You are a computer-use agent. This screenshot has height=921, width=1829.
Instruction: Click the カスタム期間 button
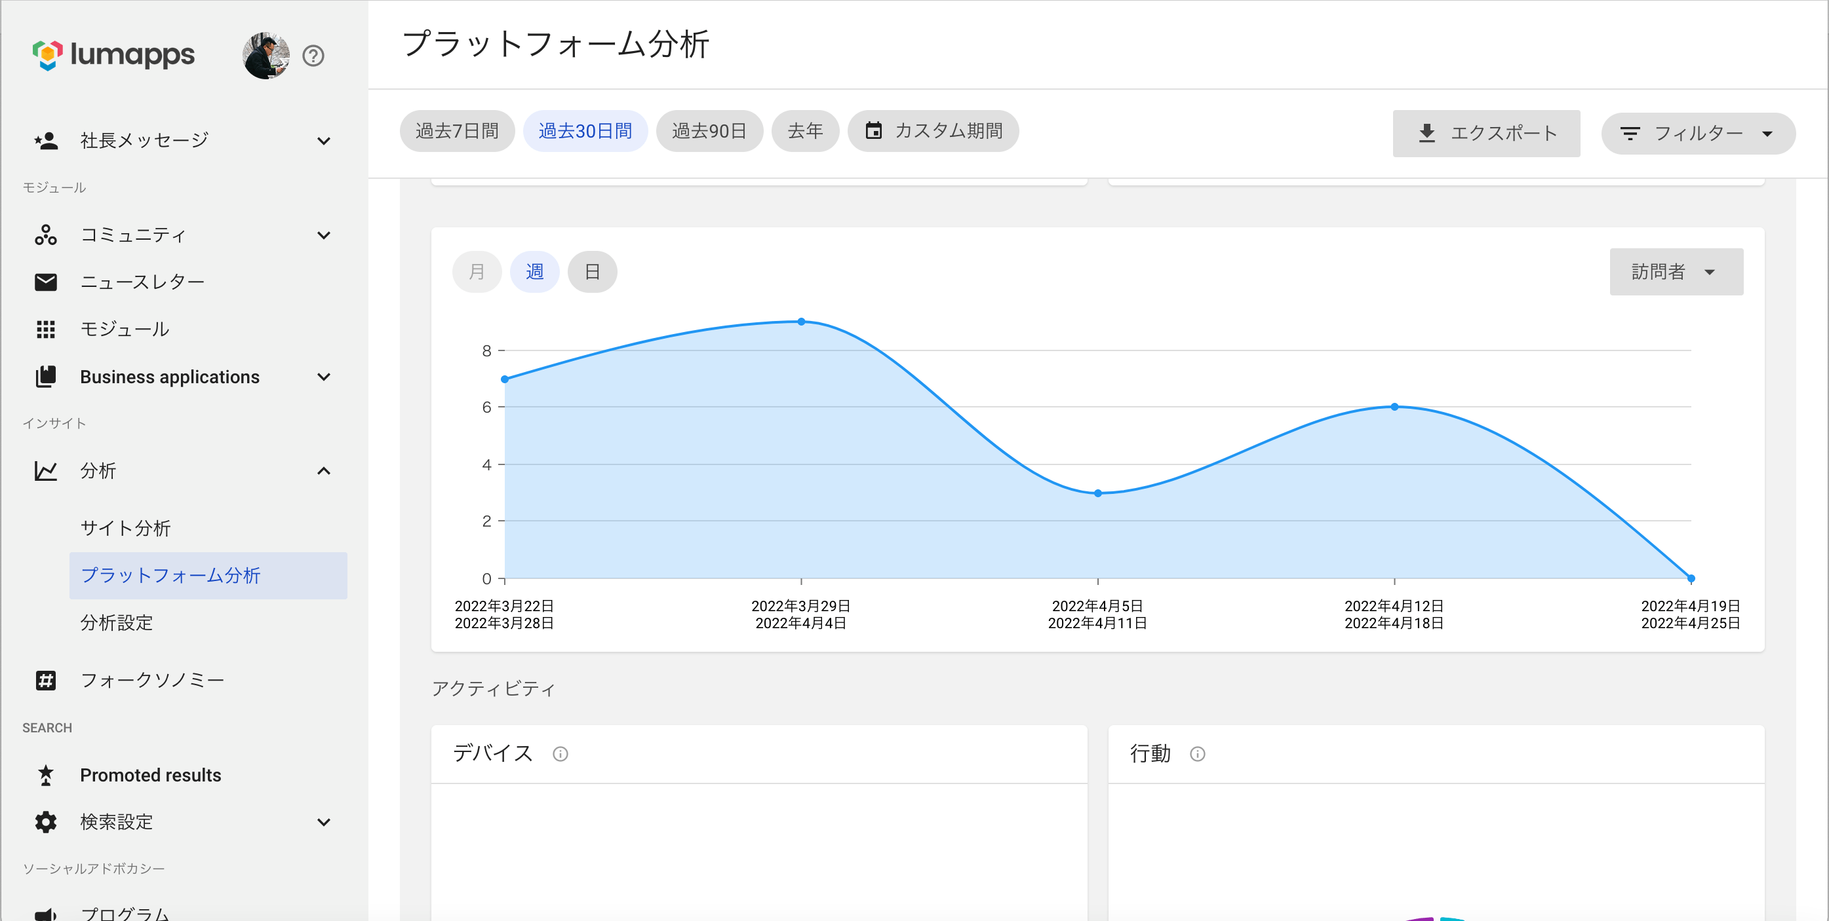(x=933, y=131)
